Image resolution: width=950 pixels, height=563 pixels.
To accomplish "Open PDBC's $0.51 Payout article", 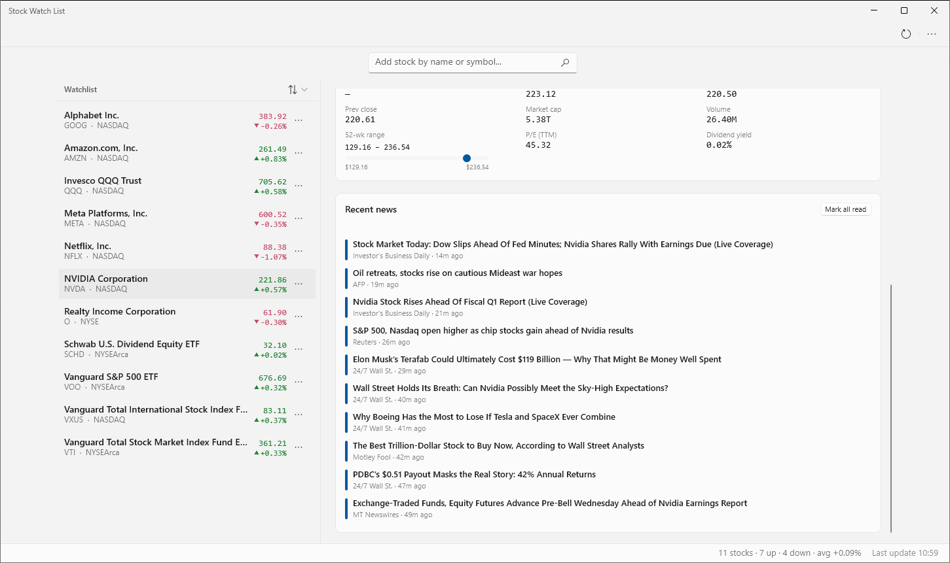I will click(474, 475).
